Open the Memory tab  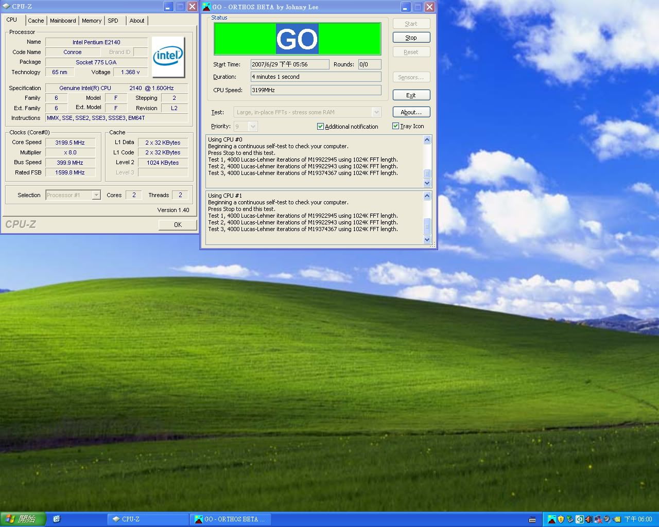(x=92, y=21)
